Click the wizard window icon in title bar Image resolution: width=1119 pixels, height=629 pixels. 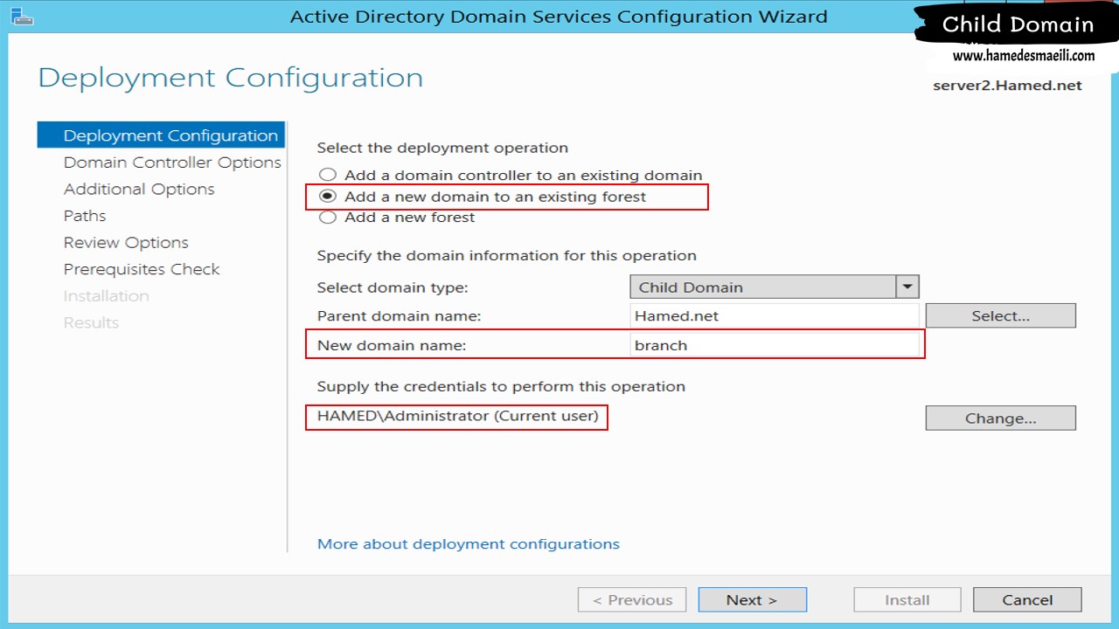(21, 16)
